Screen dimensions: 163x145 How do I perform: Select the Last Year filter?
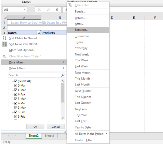(88, 121)
